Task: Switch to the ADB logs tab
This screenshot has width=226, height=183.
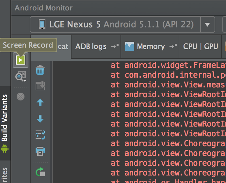Action: click(x=96, y=47)
